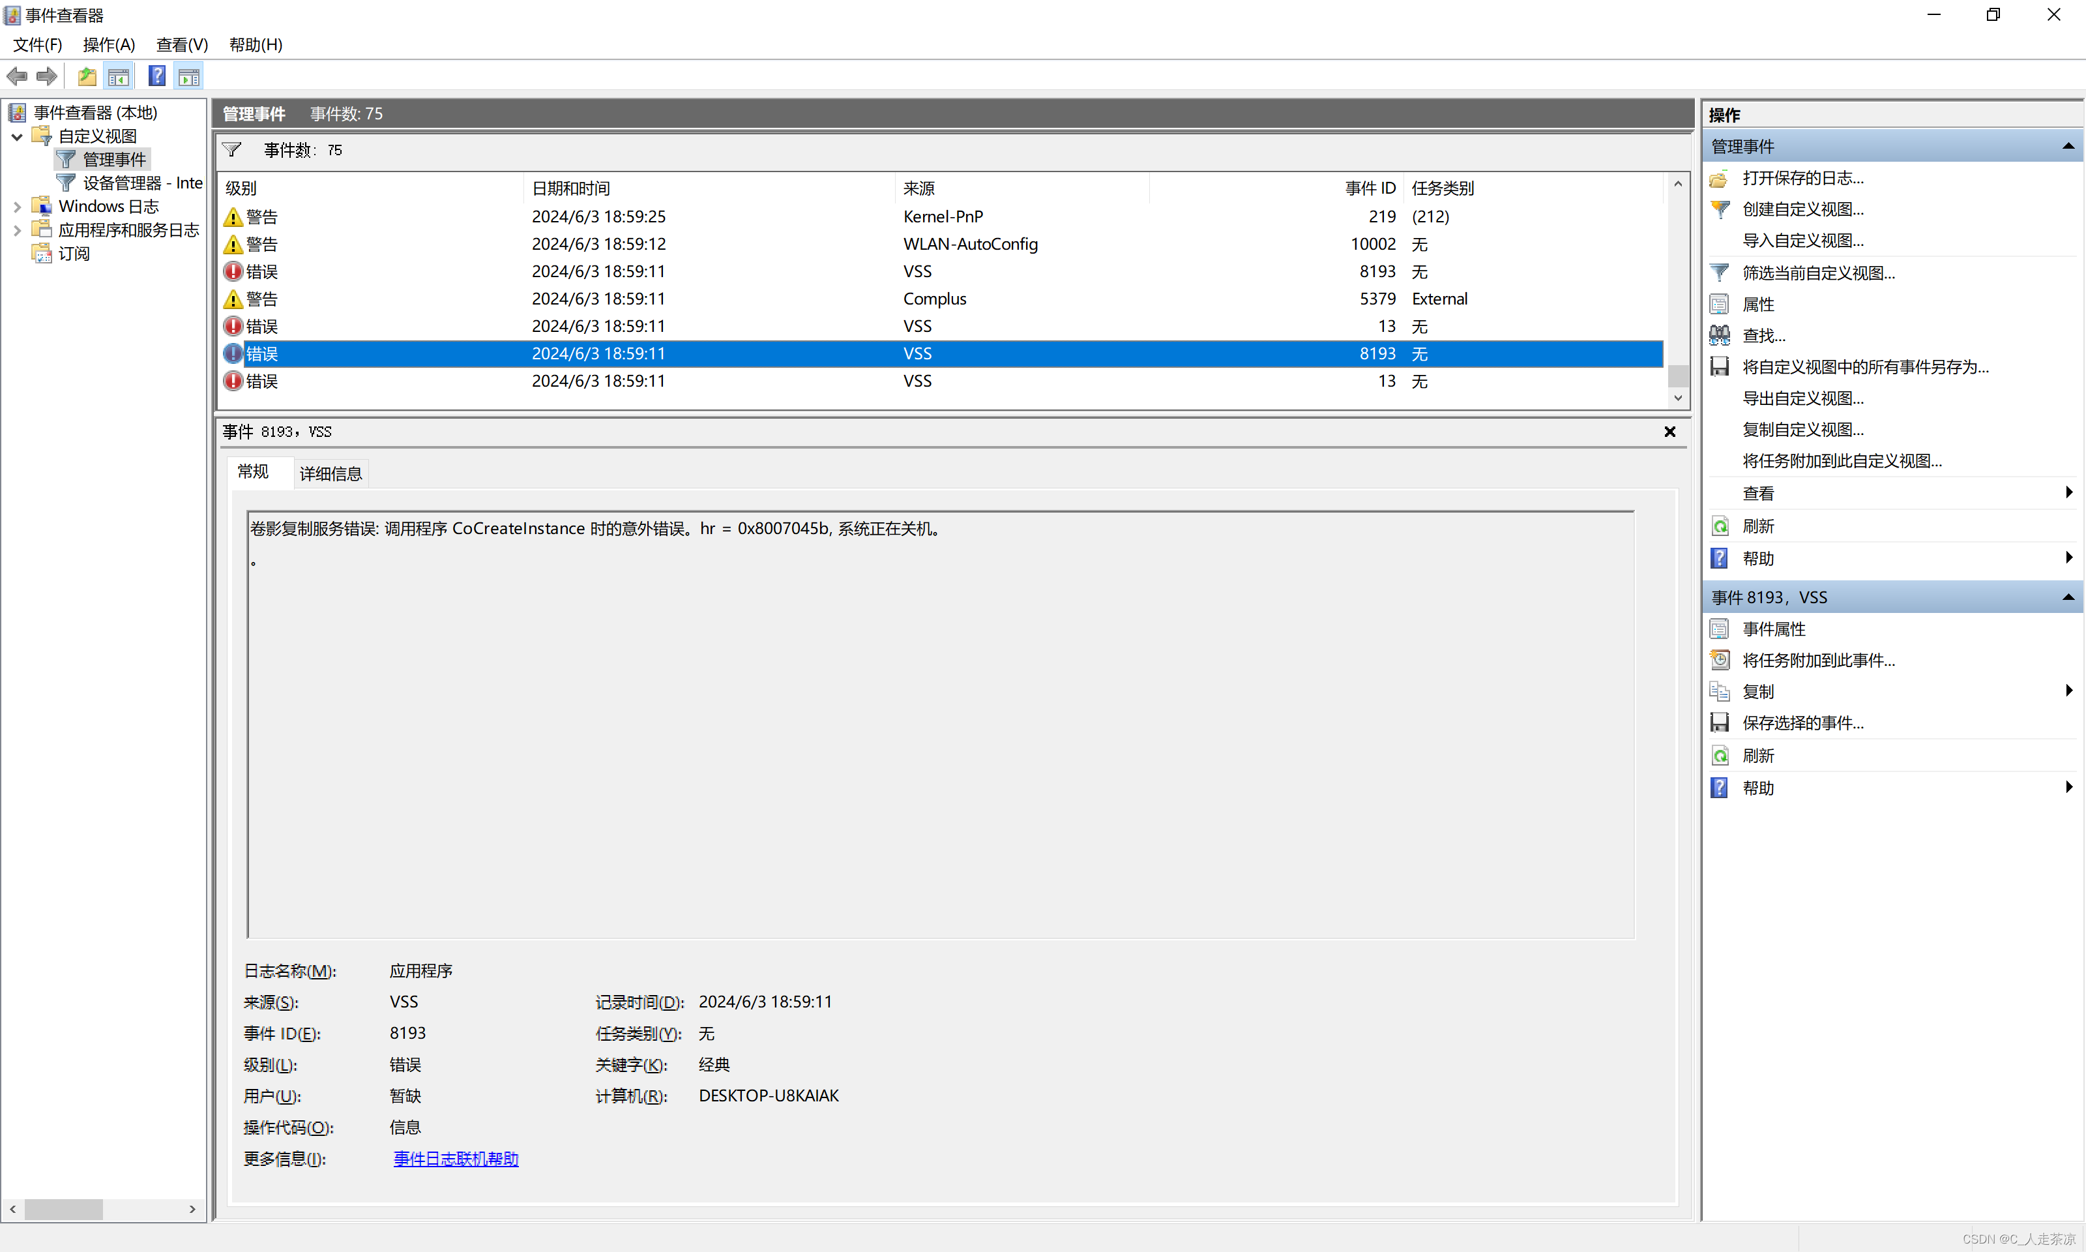Collapse the 事件 8193, VSS actions section

pyautogui.click(x=2068, y=597)
